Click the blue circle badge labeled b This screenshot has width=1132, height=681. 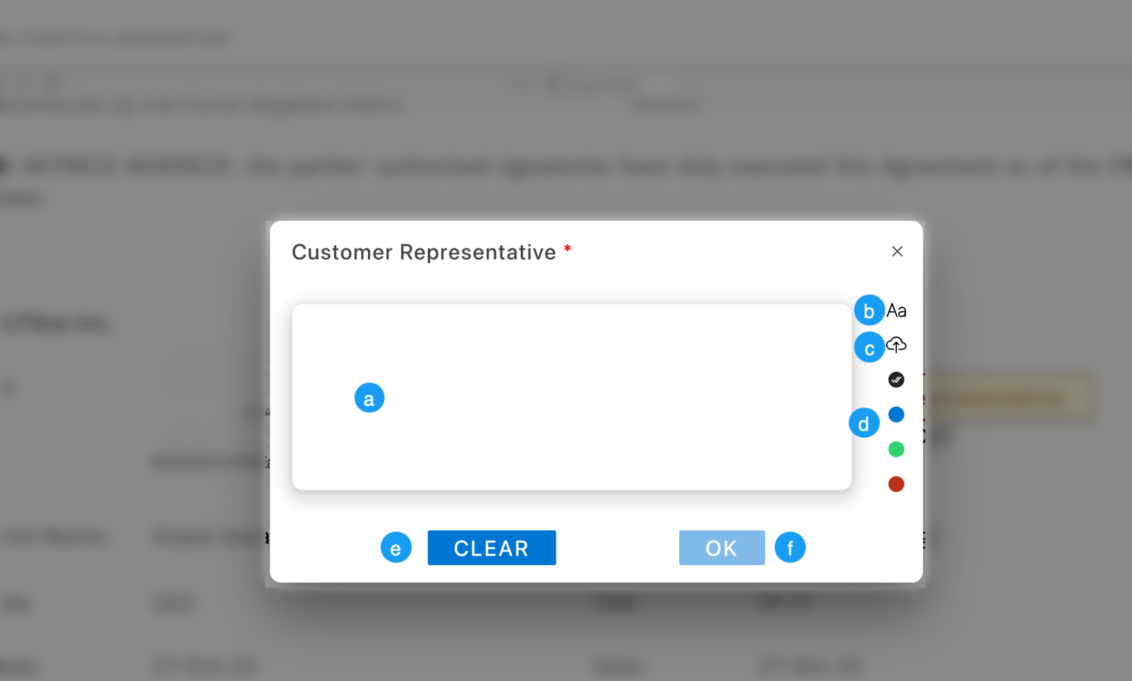coord(869,311)
